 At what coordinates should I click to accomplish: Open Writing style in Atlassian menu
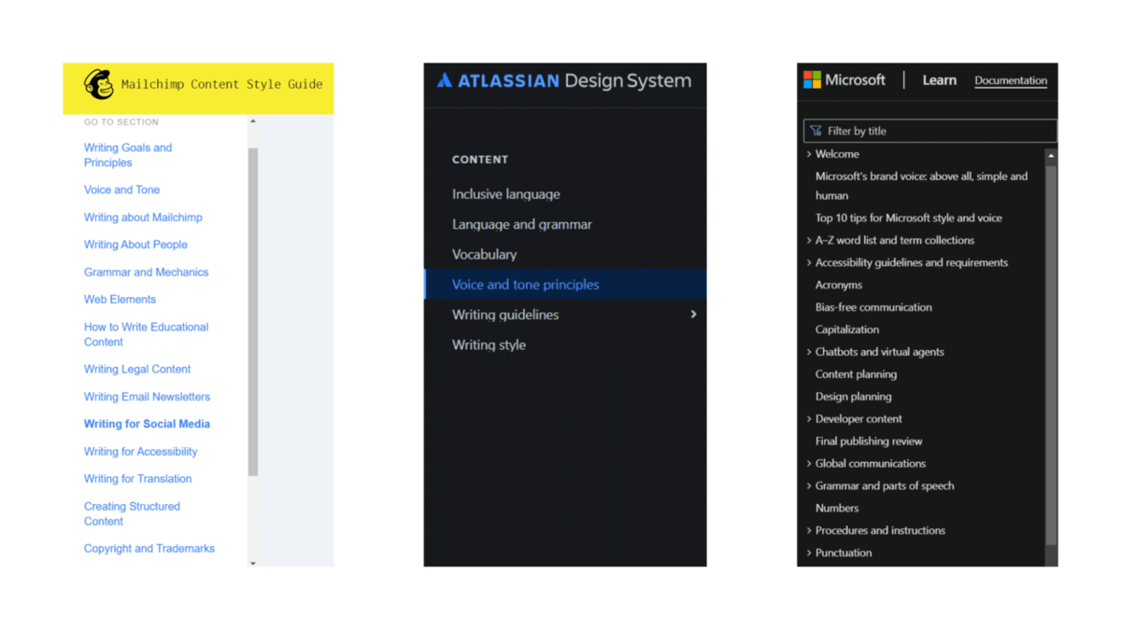pyautogui.click(x=489, y=344)
